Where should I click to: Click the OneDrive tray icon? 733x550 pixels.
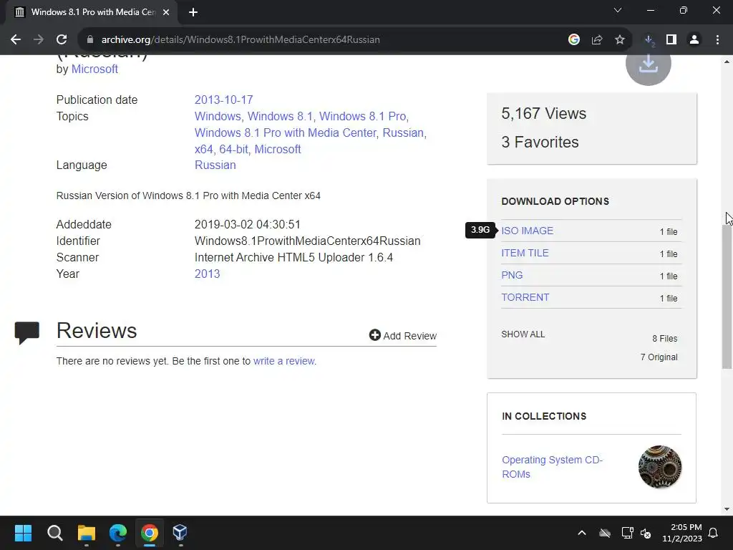pos(605,533)
